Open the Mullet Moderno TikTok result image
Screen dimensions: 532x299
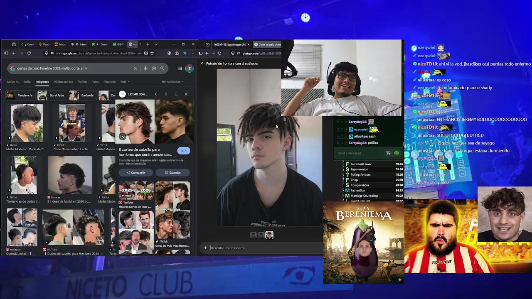[27, 123]
